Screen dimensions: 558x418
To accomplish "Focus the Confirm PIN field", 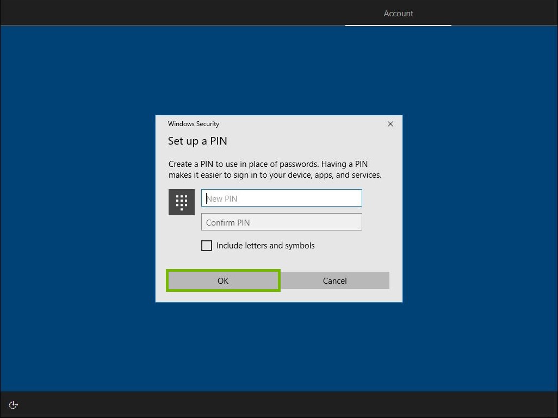I will (x=282, y=222).
